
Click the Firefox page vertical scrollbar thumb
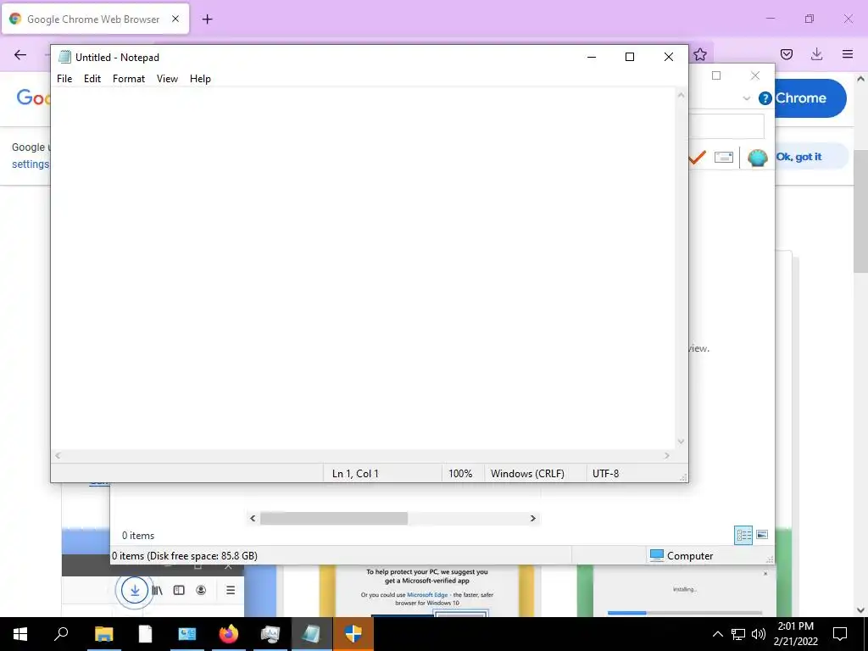click(x=860, y=211)
